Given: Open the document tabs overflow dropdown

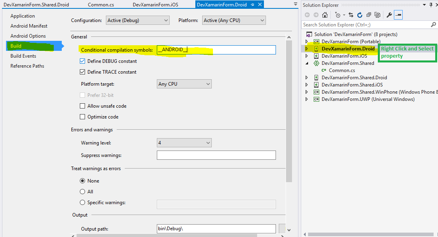Looking at the screenshot, I should click(296, 4).
